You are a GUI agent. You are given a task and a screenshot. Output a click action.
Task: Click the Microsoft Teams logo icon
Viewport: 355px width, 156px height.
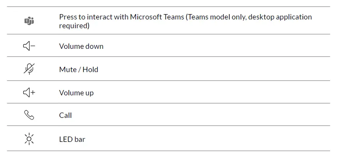(29, 21)
